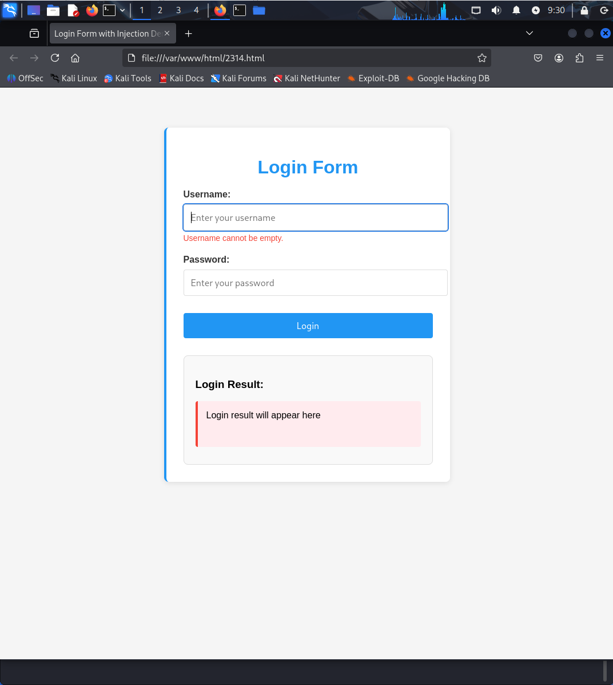The width and height of the screenshot is (613, 685).
Task: Open terminal emulator launcher in panel
Action: point(109,10)
